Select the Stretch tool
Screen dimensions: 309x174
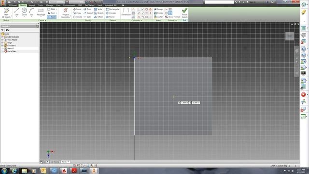98,13
